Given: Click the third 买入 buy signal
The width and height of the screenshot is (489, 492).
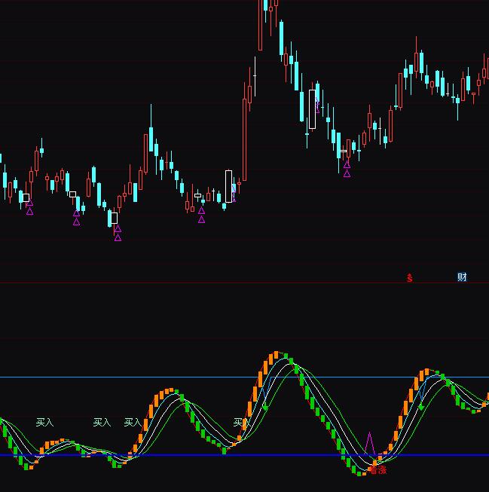Looking at the screenshot, I should click(x=133, y=423).
